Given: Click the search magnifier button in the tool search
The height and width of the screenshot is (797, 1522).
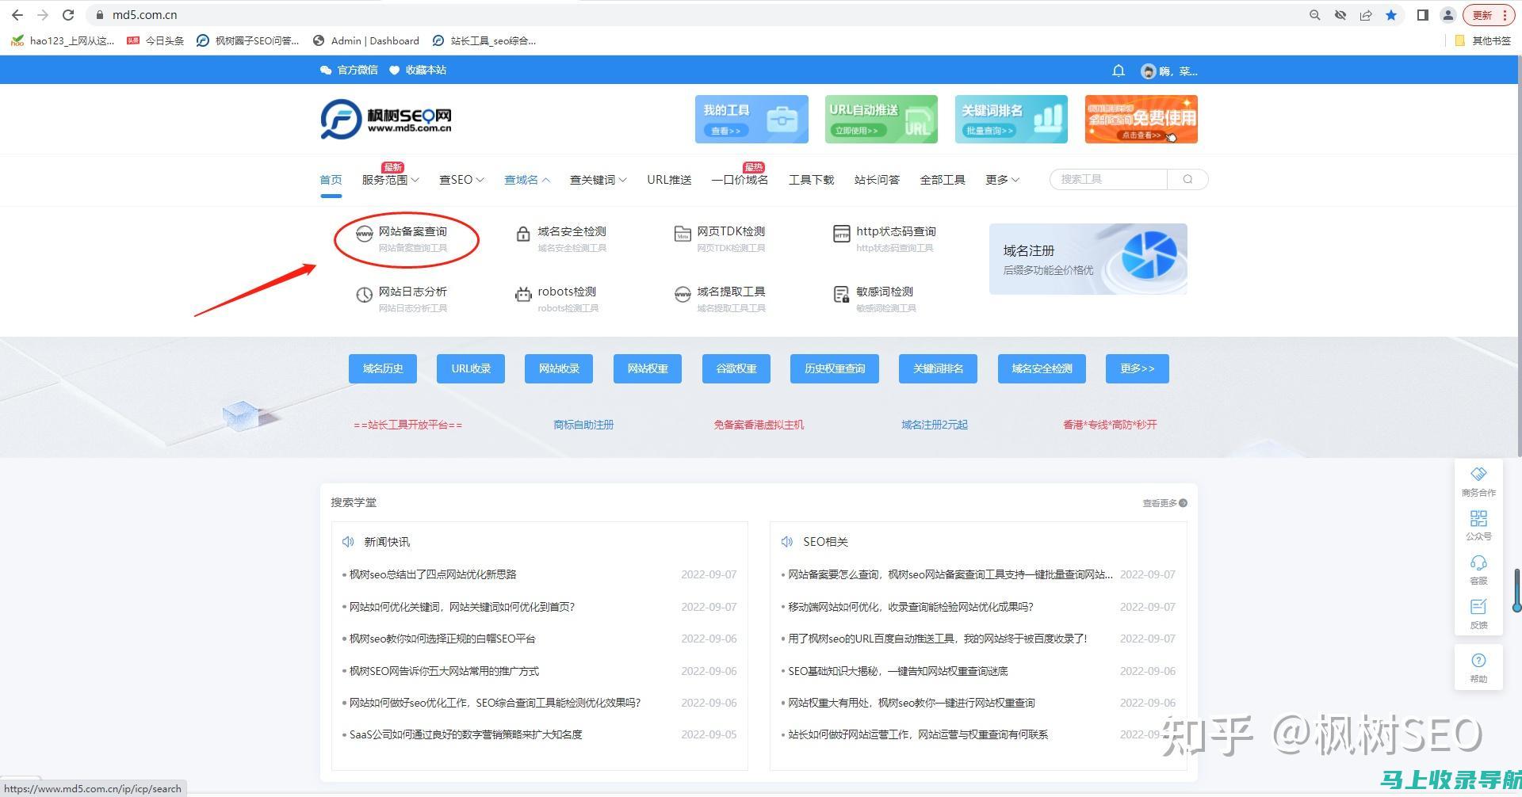Looking at the screenshot, I should click(x=1187, y=179).
